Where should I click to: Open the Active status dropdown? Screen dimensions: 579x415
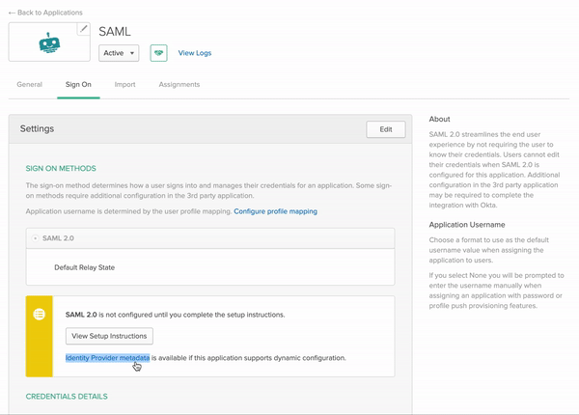point(119,53)
